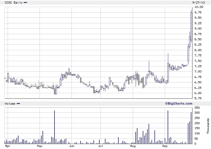Image resolution: width=211 pixels, height=149 pixels.
Task: Click the 7.00 price axis label
Action: [x=198, y=72]
